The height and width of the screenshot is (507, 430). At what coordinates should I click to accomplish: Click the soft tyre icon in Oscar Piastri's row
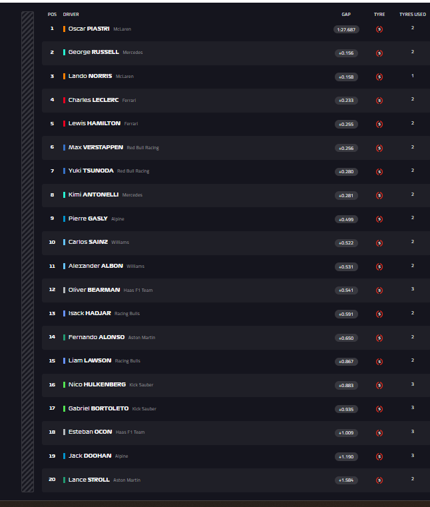[x=379, y=29]
